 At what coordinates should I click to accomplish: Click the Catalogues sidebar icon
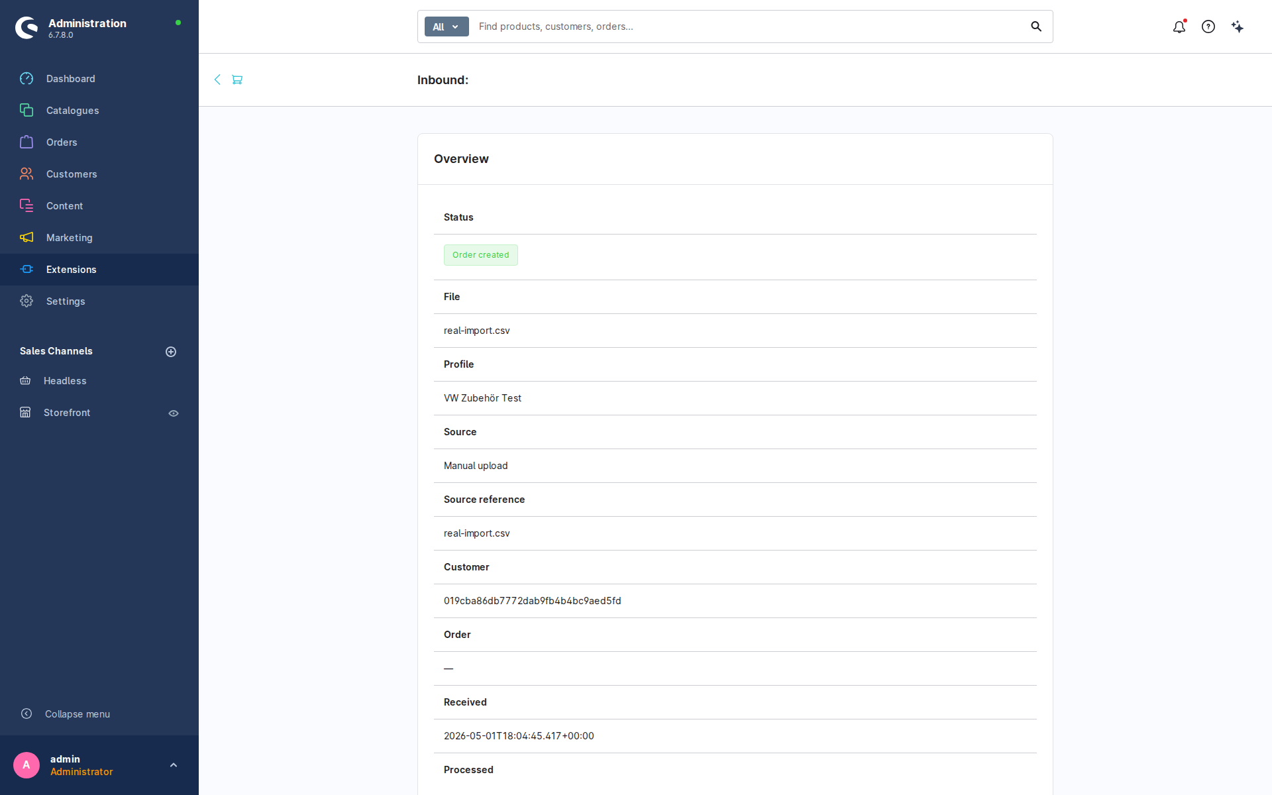coord(26,111)
